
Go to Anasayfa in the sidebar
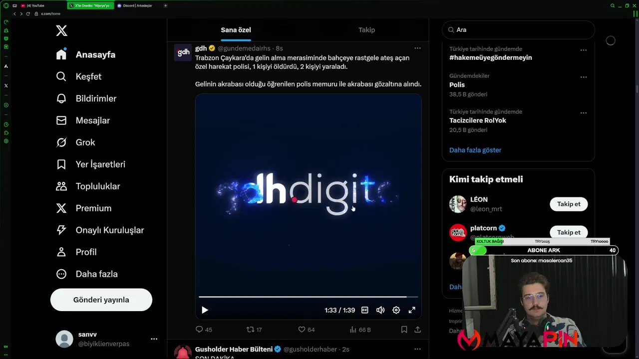coord(86,54)
